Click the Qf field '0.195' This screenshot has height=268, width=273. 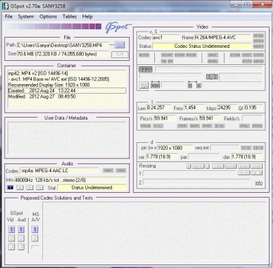point(253,107)
